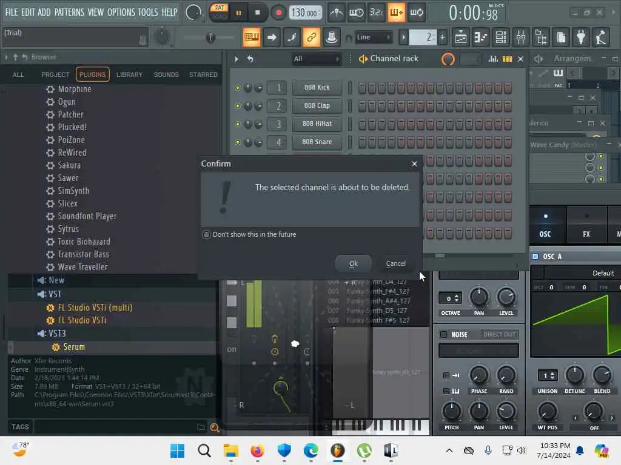Click the 808 HiHat channel button

pos(317,124)
